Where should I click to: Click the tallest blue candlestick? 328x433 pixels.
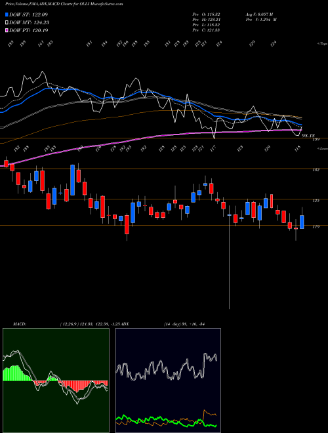point(73,180)
